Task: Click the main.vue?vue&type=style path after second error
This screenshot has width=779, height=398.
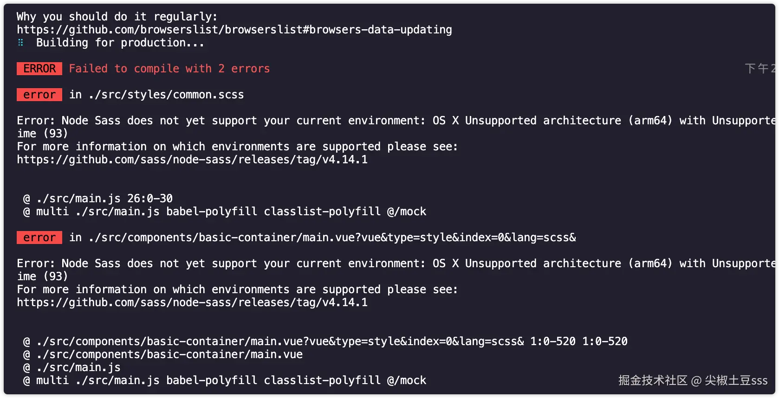Action: coord(332,238)
